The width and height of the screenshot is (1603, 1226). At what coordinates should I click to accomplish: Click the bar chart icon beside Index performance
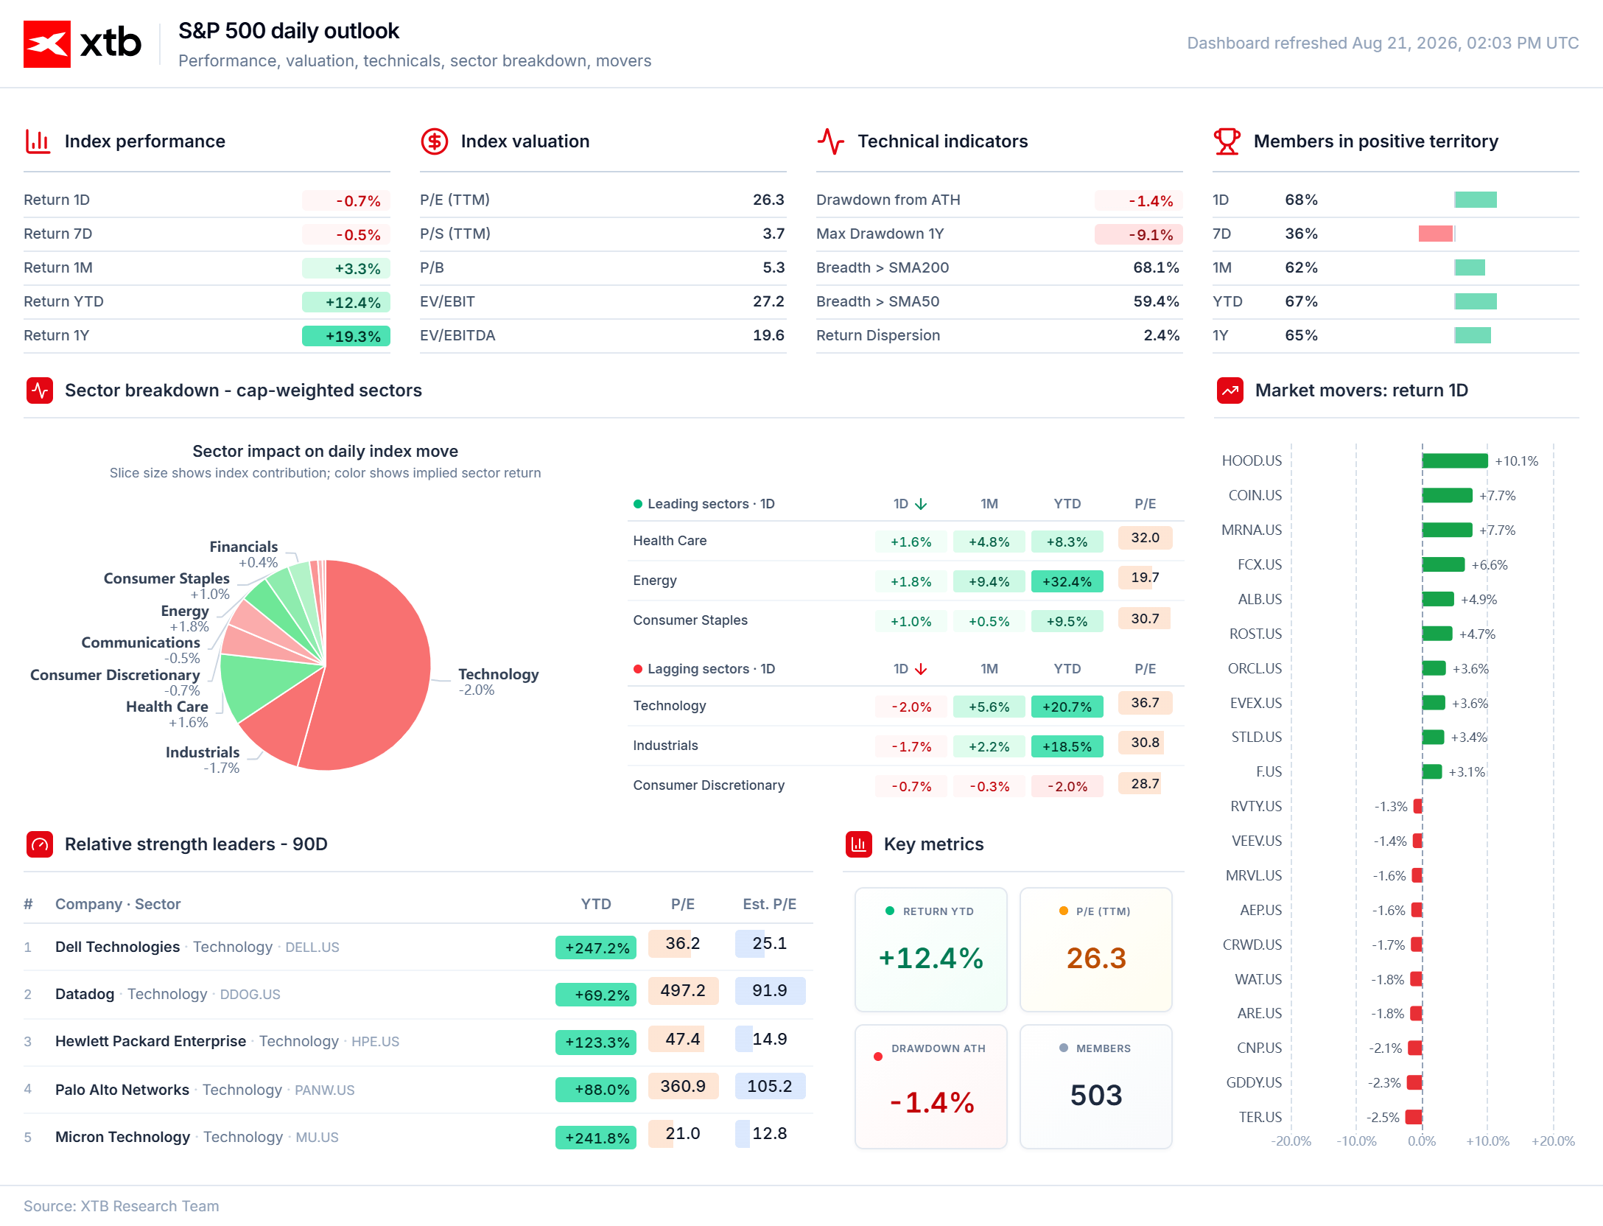(38, 141)
